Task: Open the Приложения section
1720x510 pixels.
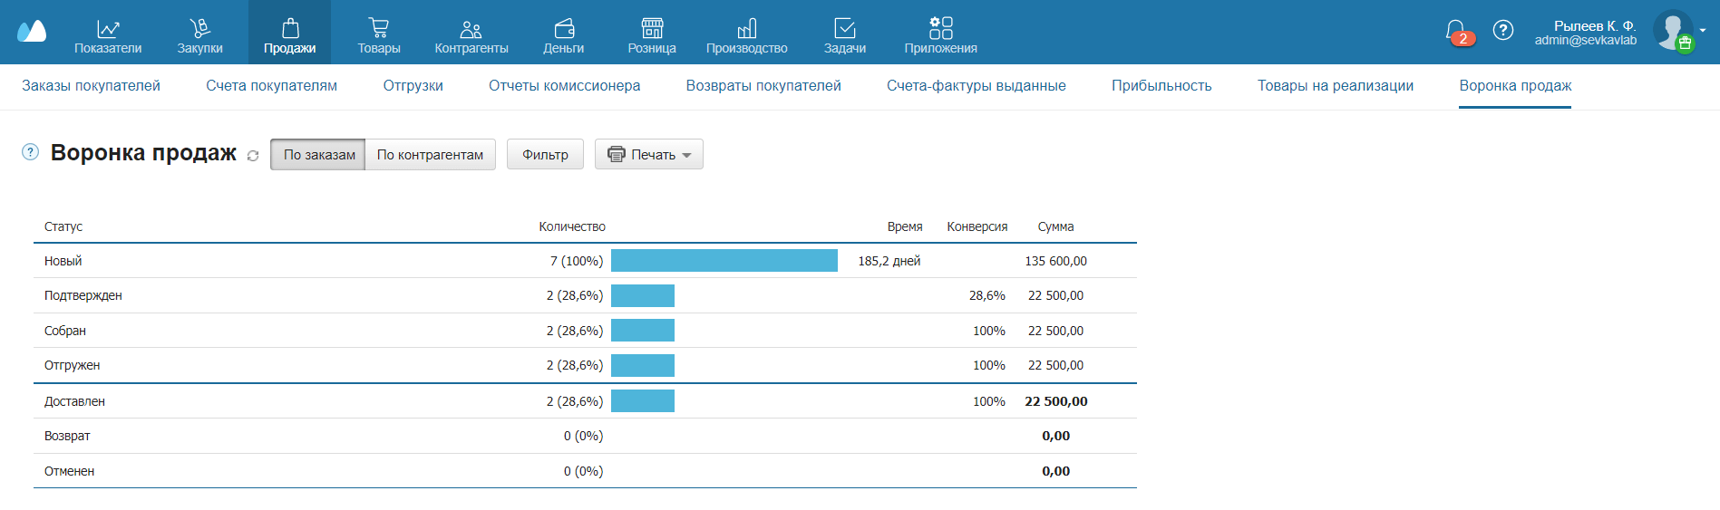Action: (x=941, y=36)
